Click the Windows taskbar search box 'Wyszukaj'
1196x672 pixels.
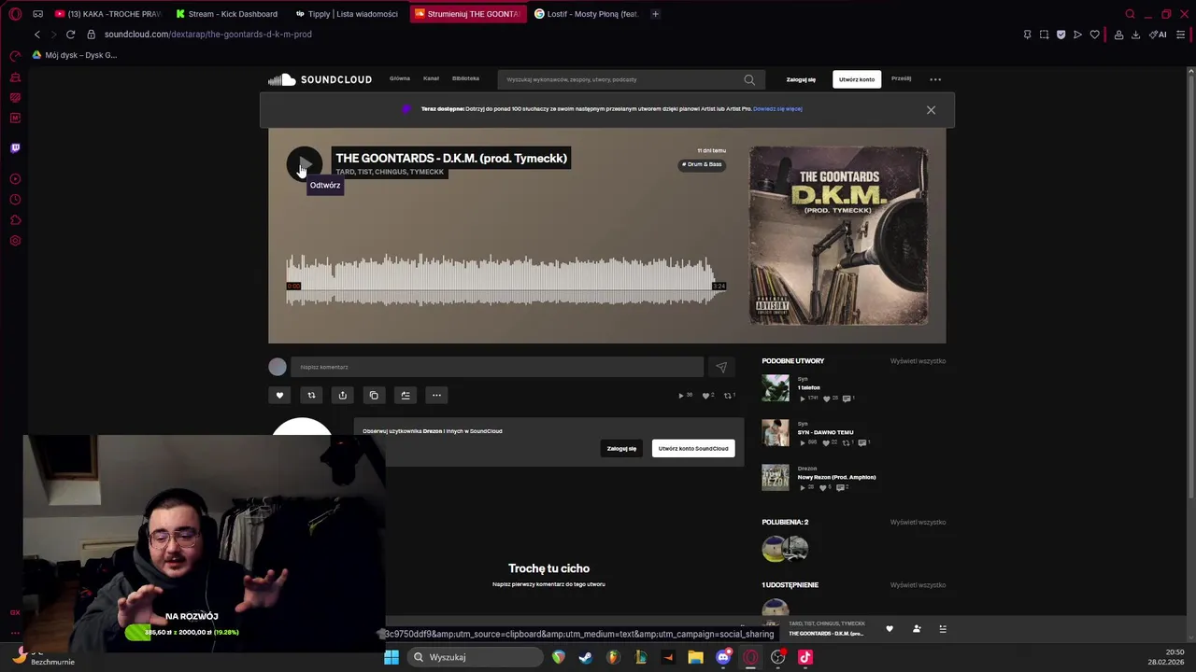pyautogui.click(x=477, y=657)
